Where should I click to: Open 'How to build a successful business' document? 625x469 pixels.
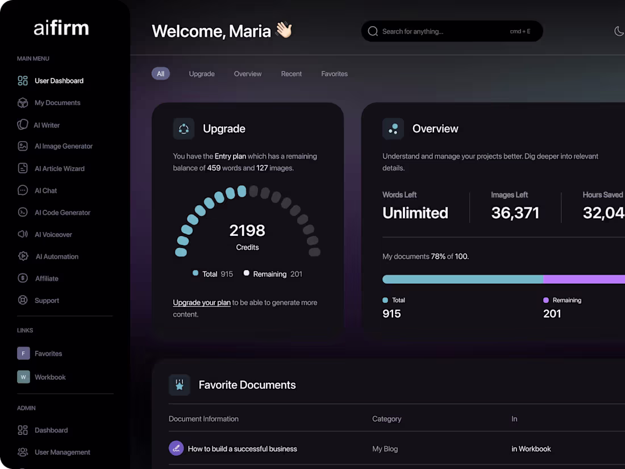pos(243,449)
